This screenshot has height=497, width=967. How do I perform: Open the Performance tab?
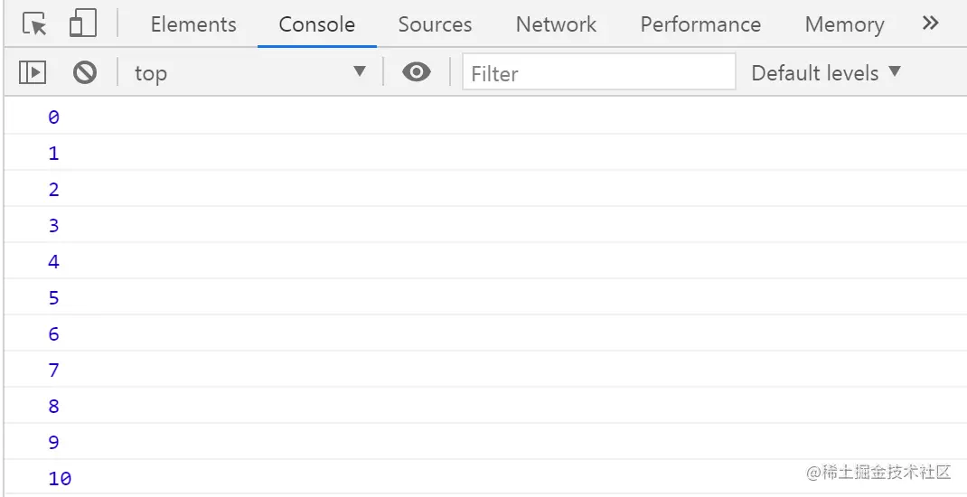click(x=700, y=24)
